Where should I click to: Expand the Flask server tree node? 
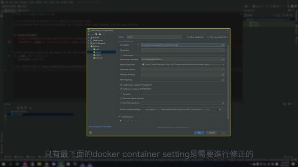tap(88, 40)
